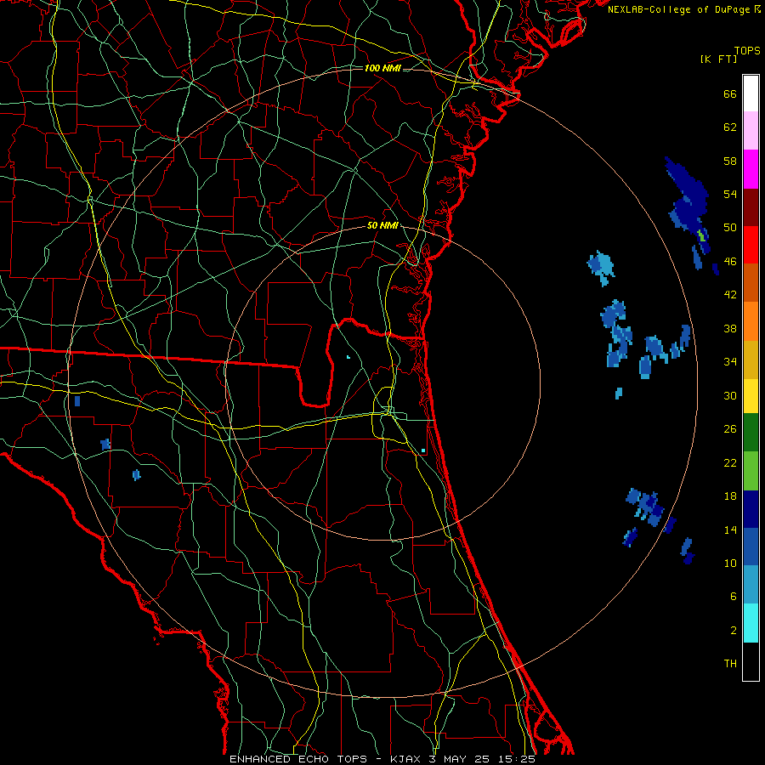Image resolution: width=765 pixels, height=765 pixels.
Task: Pick the light green legend swatch
Action: pos(751,471)
